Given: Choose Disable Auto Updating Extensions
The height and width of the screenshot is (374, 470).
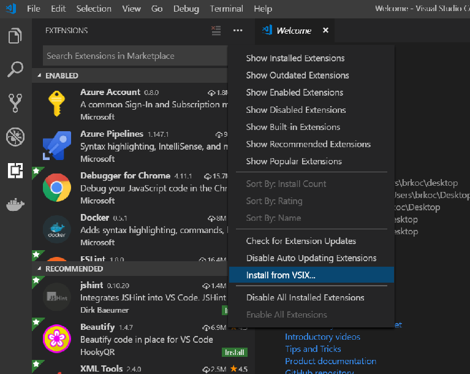Looking at the screenshot, I should [x=311, y=258].
